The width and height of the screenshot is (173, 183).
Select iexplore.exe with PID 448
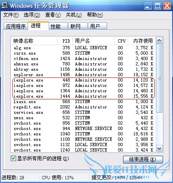(83, 80)
